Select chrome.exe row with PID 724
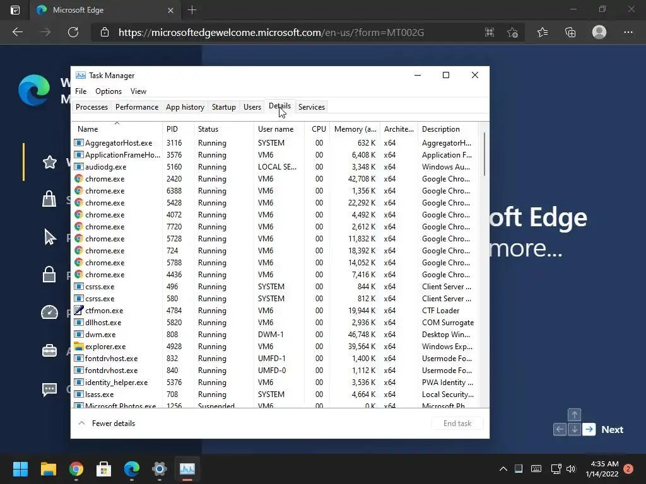This screenshot has width=646, height=484. coord(275,251)
